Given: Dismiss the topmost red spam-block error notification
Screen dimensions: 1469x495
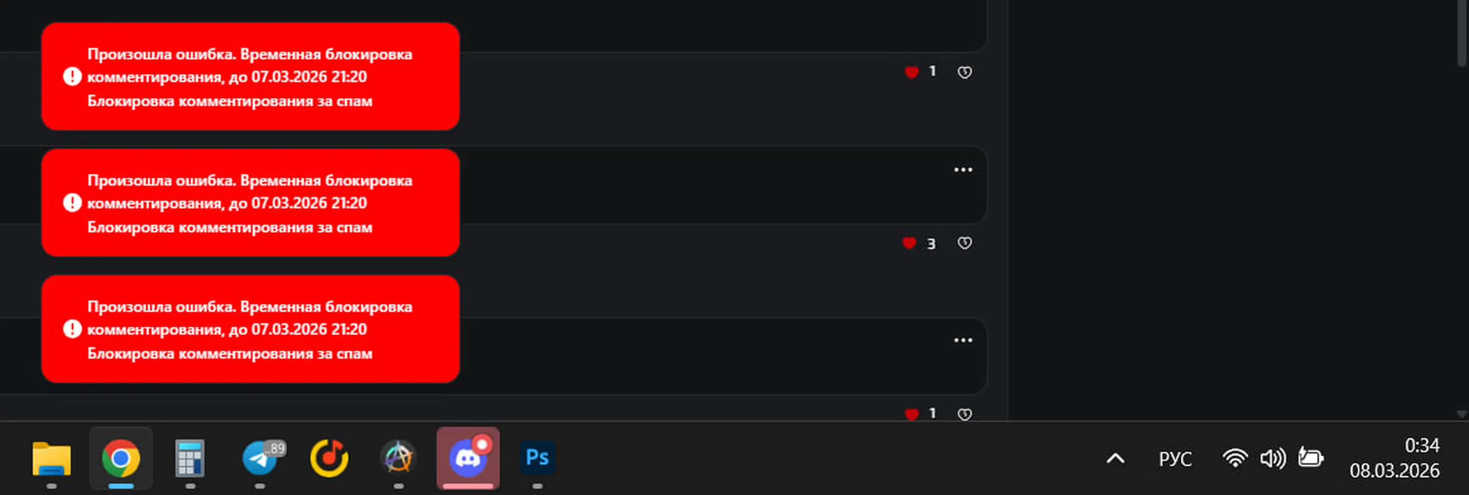Looking at the screenshot, I should [250, 76].
